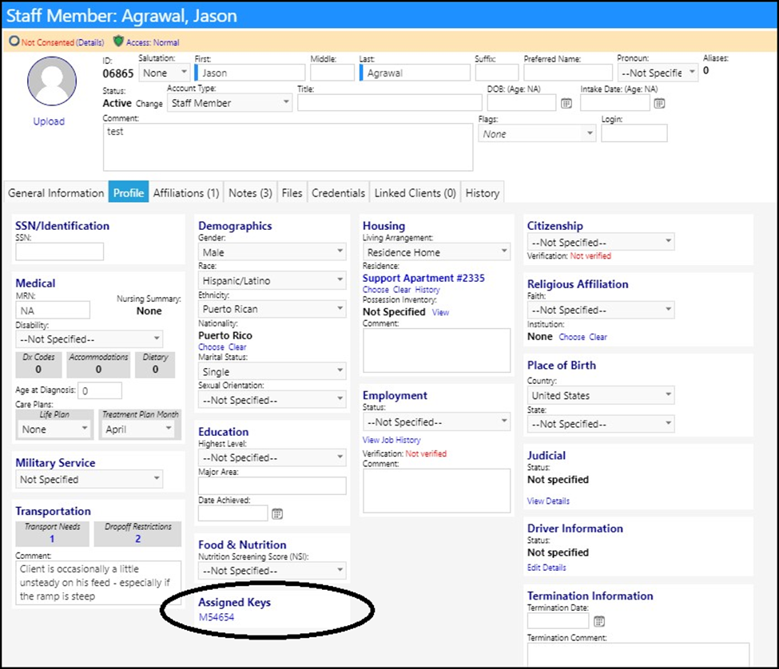Click the Dx Codes count button
This screenshot has height=669, width=779.
pyautogui.click(x=38, y=364)
